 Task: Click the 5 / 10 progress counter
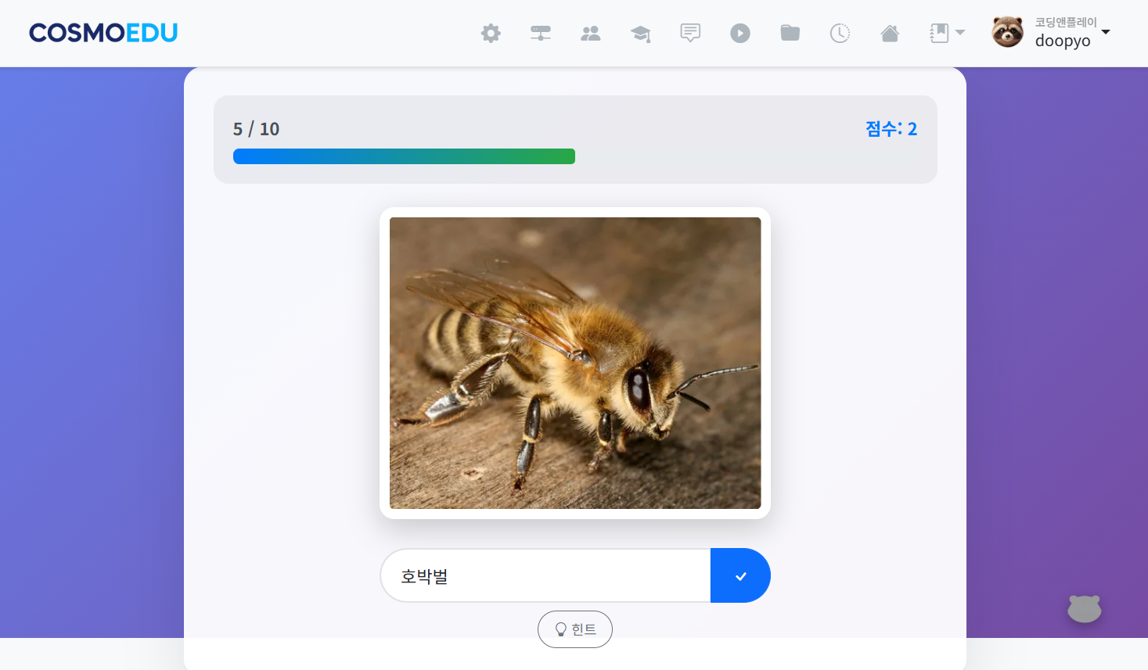click(256, 129)
